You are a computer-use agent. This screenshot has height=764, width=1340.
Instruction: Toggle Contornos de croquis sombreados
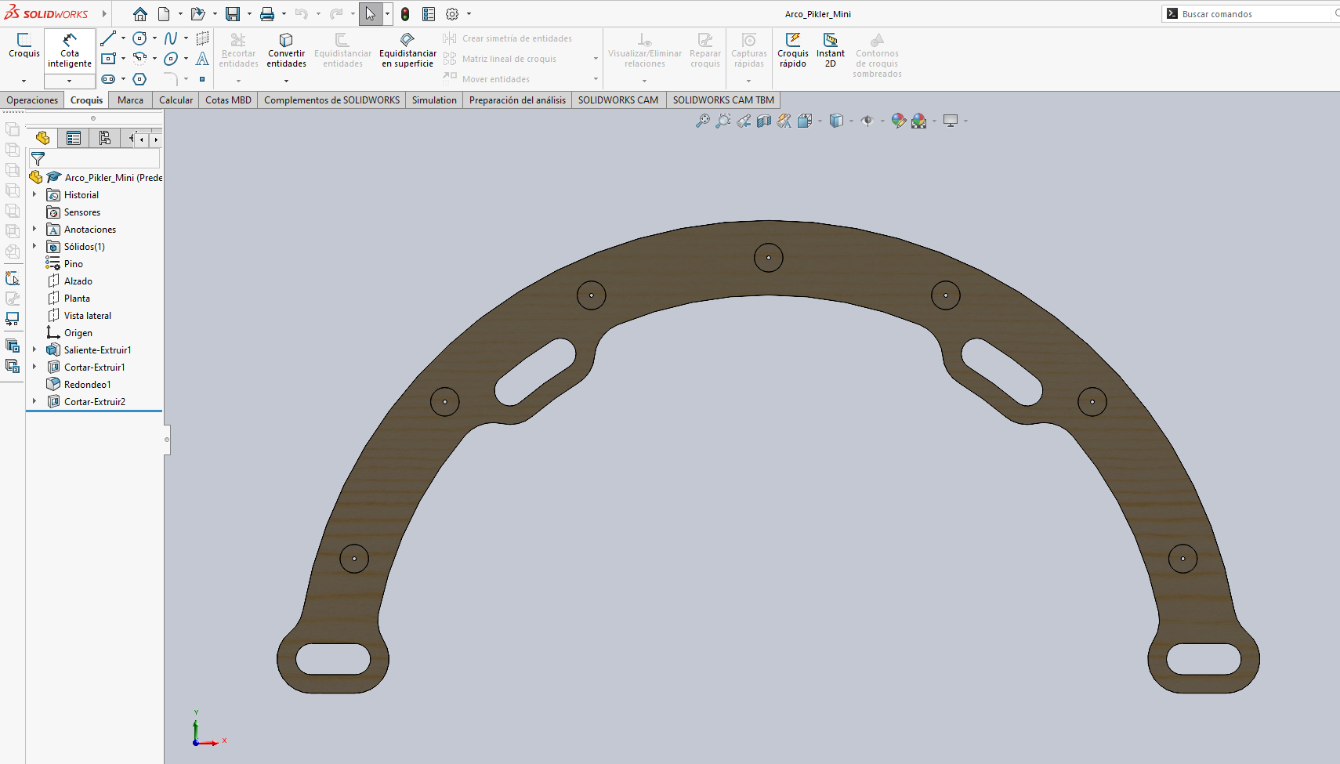(877, 53)
